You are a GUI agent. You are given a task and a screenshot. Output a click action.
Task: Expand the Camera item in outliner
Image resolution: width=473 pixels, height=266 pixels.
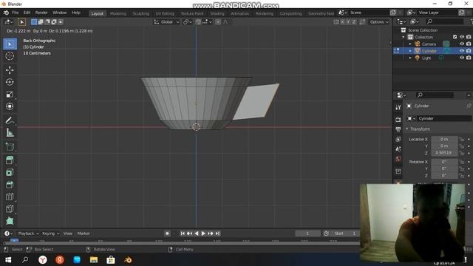(410, 44)
